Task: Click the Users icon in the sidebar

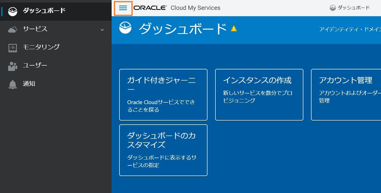Action: click(13, 66)
